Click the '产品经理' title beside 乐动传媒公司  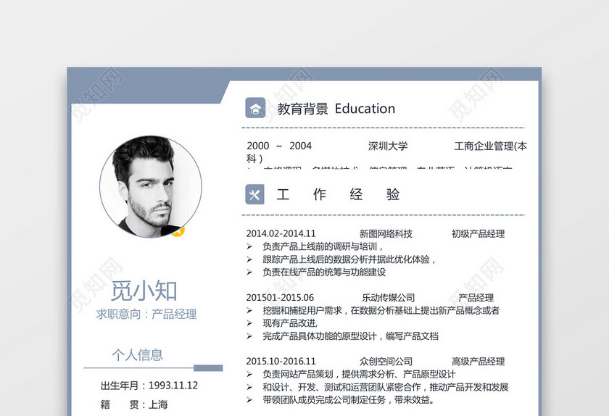476,298
